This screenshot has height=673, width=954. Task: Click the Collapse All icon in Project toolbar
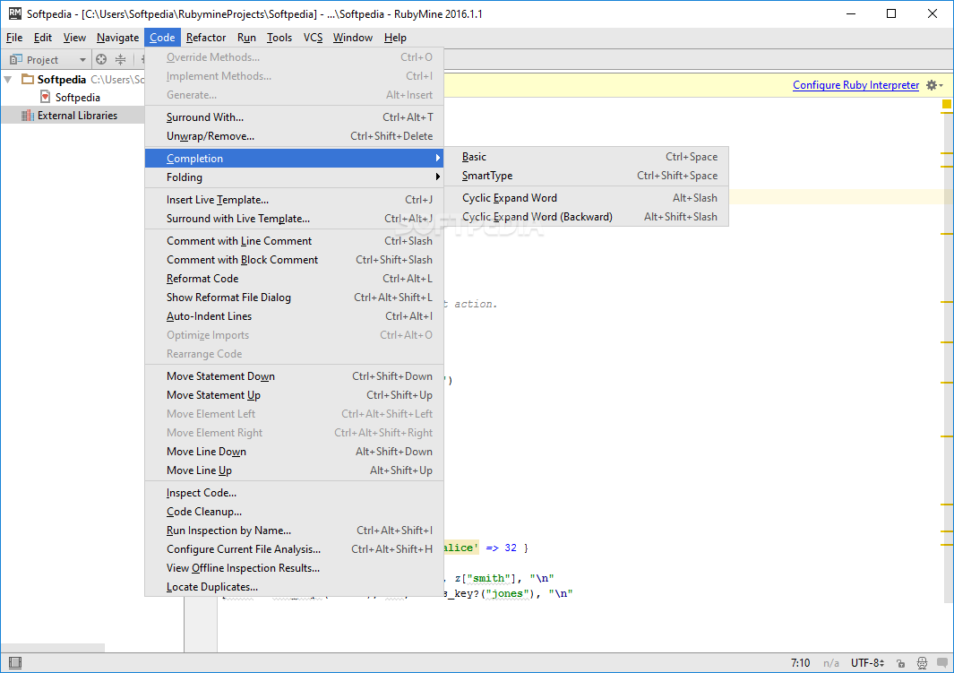(120, 60)
